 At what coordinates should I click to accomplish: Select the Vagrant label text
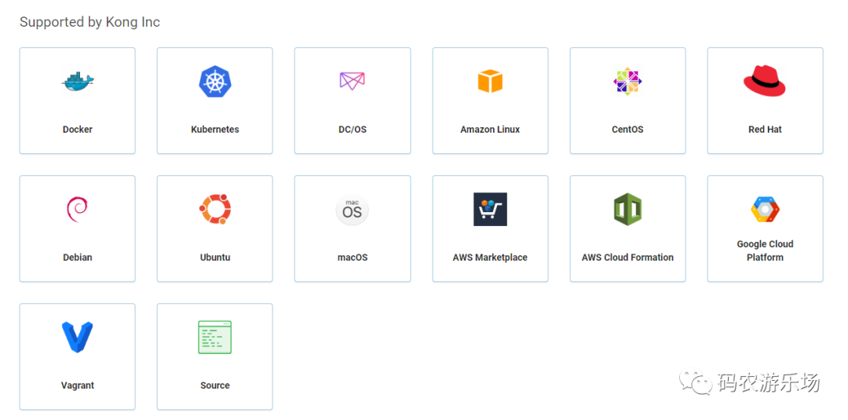[x=77, y=385]
